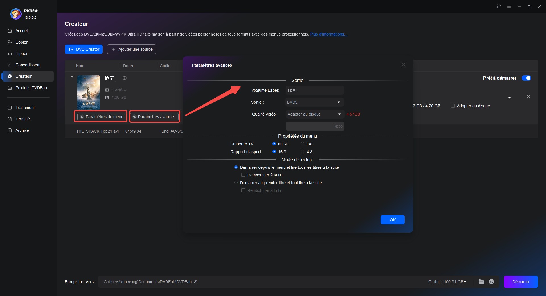546x296 pixels.
Task: Click the DVDFab monkey logo
Action: (16, 14)
